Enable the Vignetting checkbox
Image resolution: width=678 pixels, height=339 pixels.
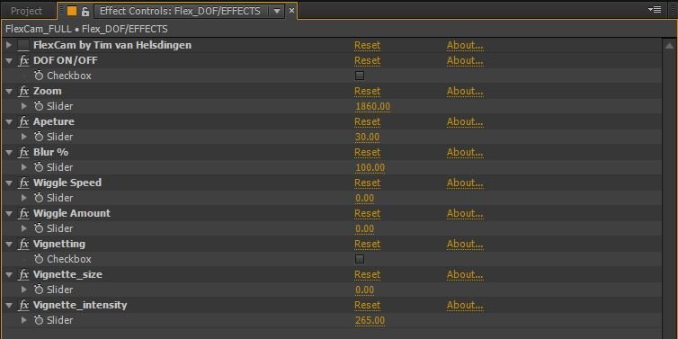pyautogui.click(x=360, y=259)
